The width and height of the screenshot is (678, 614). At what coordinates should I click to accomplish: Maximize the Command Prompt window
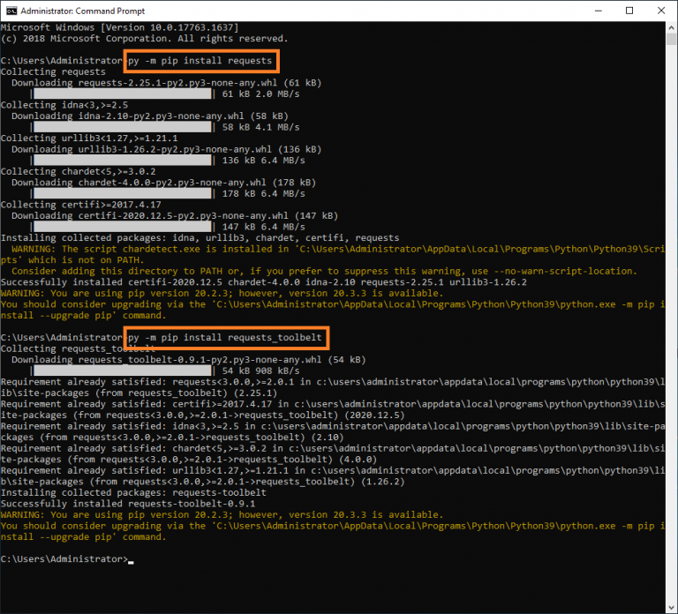pyautogui.click(x=629, y=11)
